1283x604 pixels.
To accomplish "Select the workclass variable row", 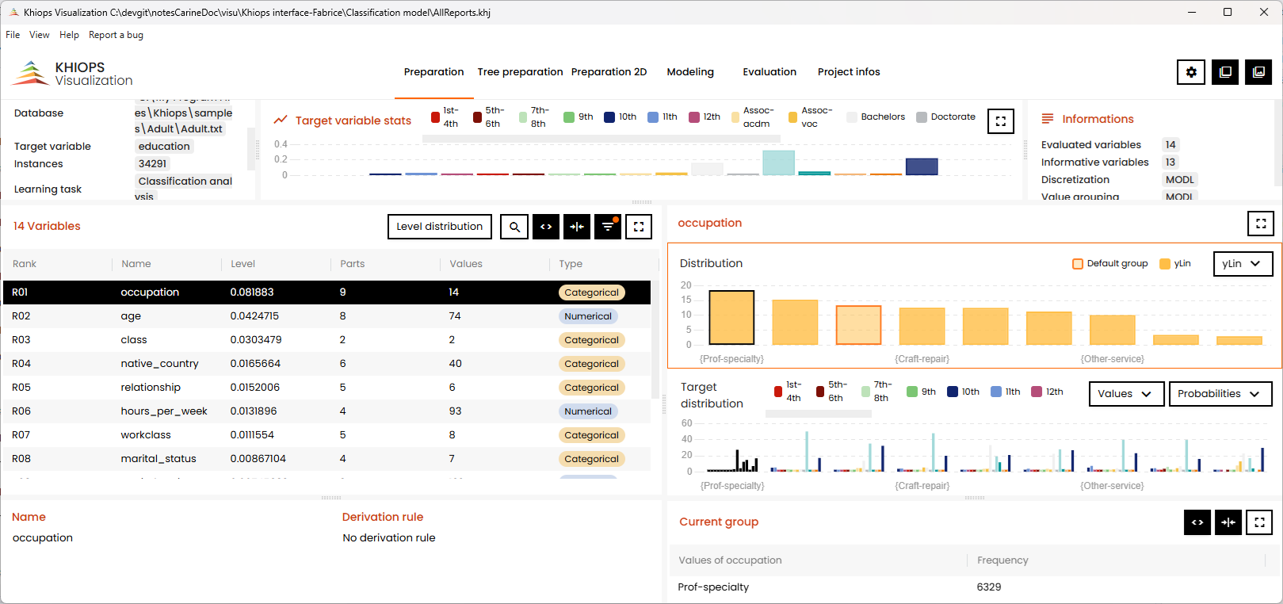I will (x=326, y=435).
